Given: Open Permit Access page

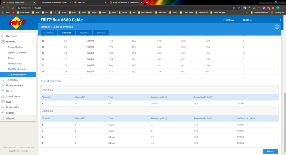Looking at the screenshot, I should pyautogui.click(x=15, y=64).
